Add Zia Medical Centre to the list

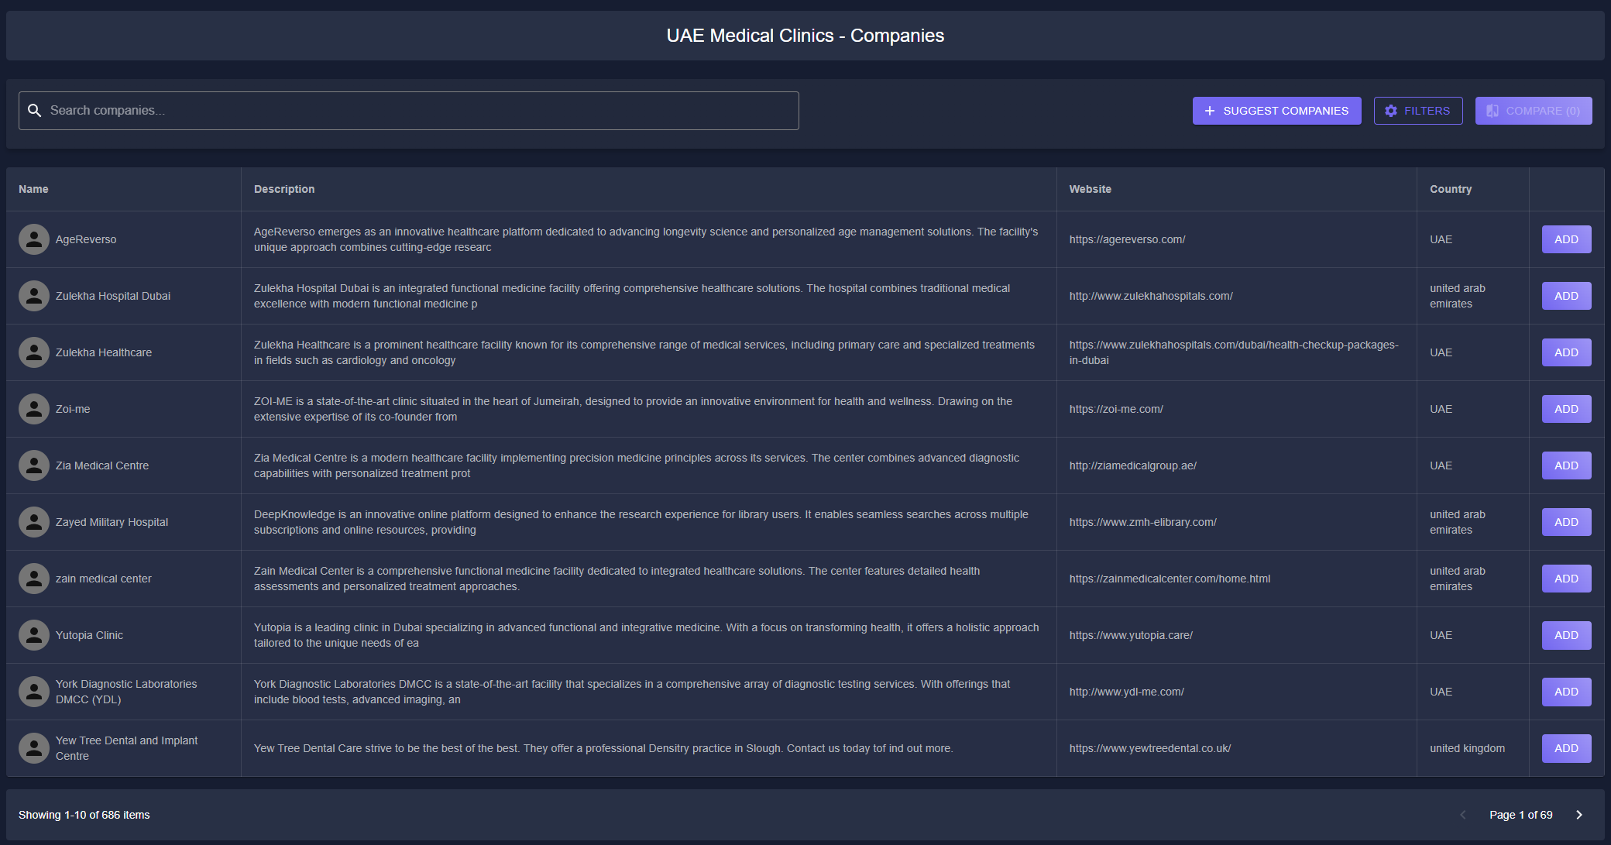(1566, 465)
